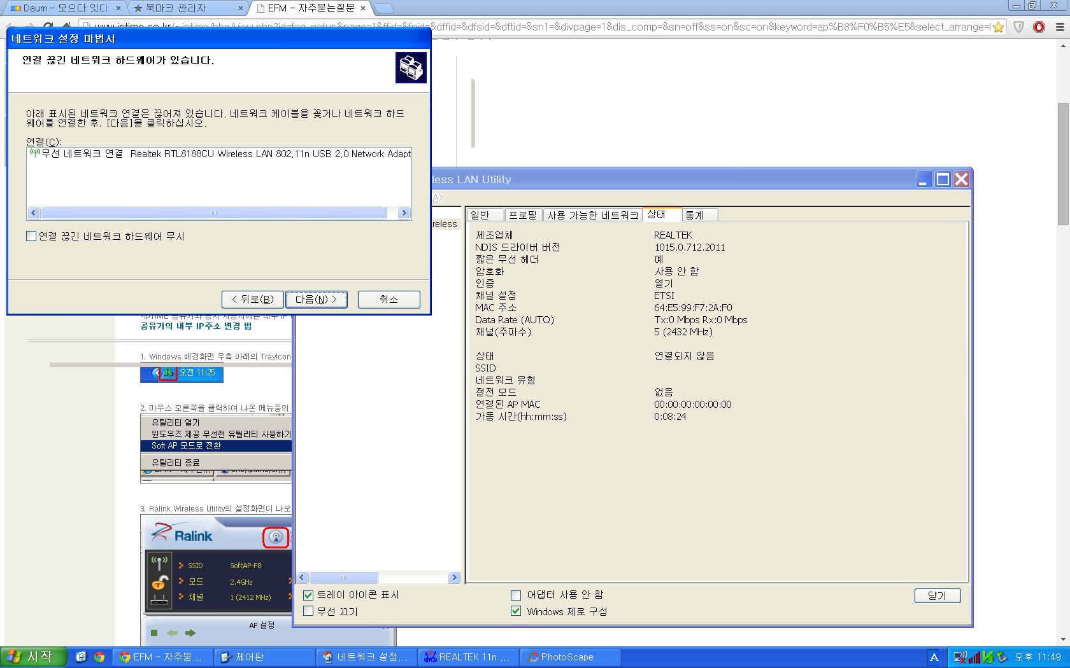This screenshot has width=1070, height=668.
Task: Click the bookmark star icon in address bar
Action: [x=998, y=27]
